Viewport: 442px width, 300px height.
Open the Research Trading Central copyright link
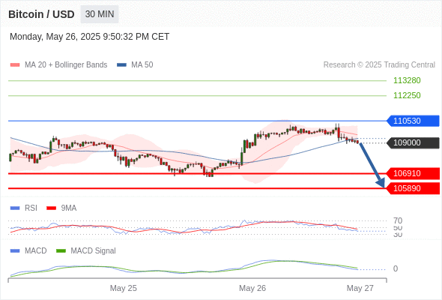click(379, 65)
